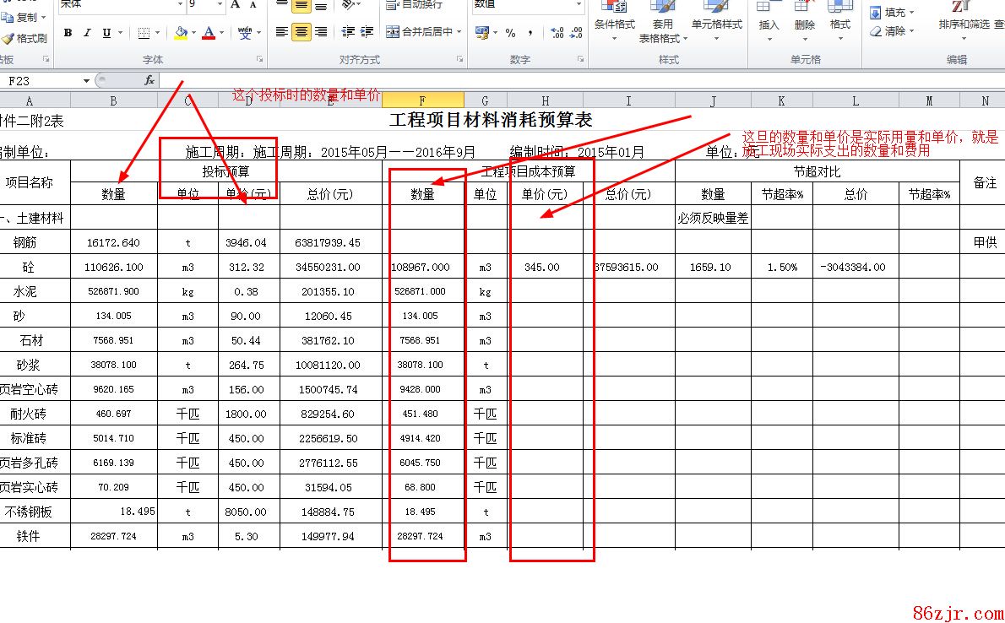1005x623 pixels.
Task: Apply percent style number format
Action: (510, 33)
